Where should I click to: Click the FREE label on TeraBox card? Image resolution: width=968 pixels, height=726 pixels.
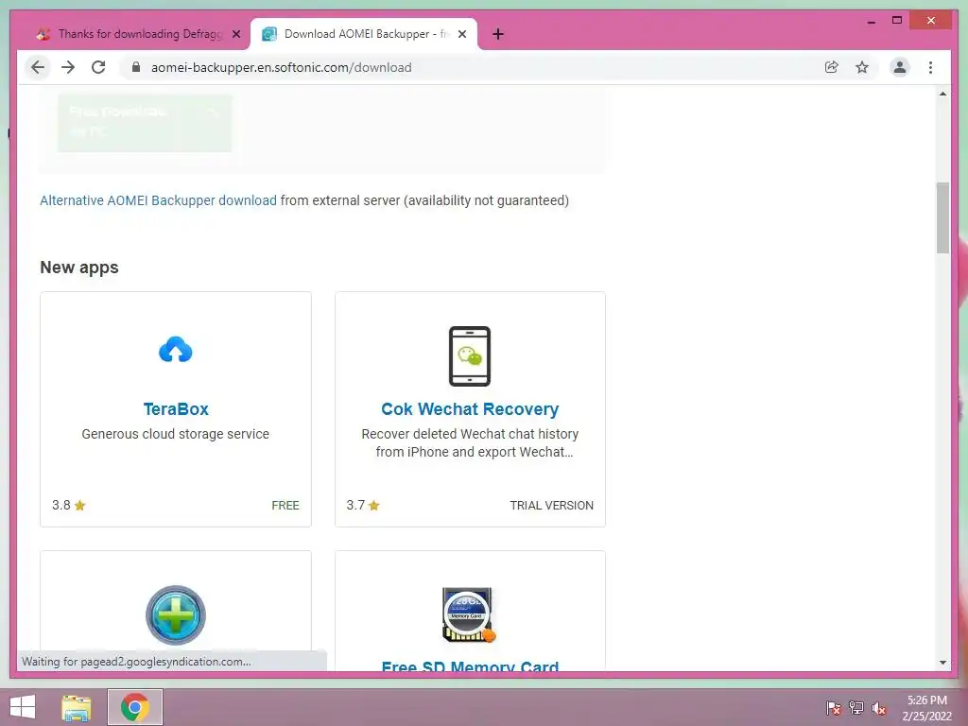[285, 506]
